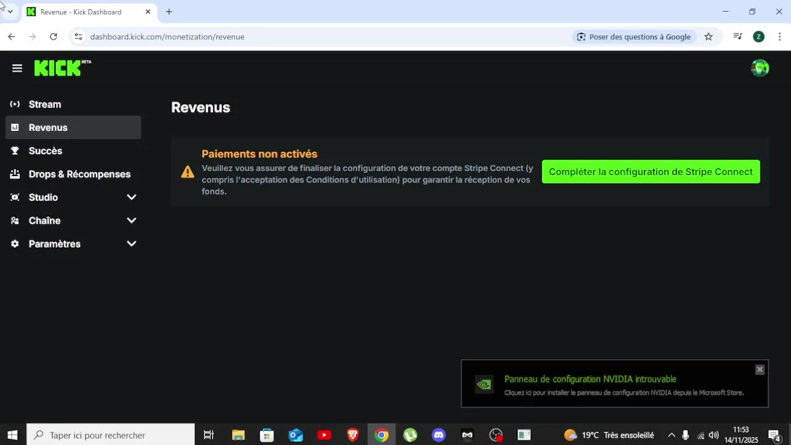The height and width of the screenshot is (445, 791).
Task: Open File Explorer from taskbar
Action: (x=238, y=435)
